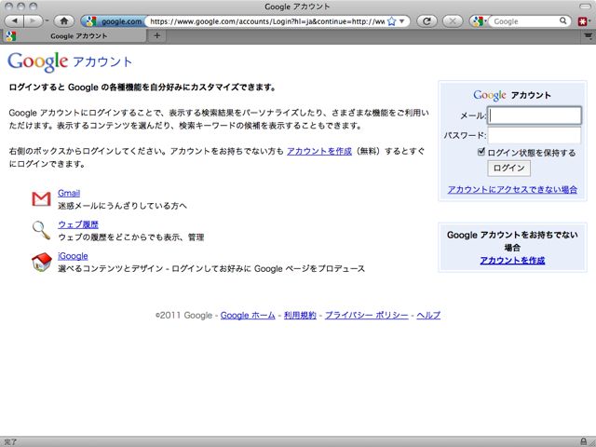Uncheck ログイン状態を保持する checkbox
This screenshot has height=447, width=596.
[481, 152]
